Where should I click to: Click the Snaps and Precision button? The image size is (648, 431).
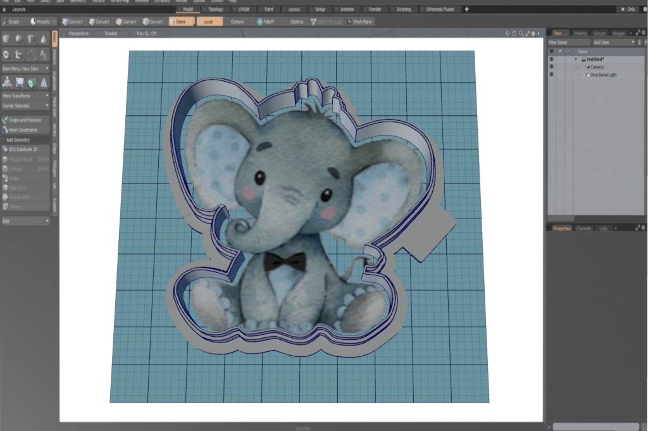coord(25,120)
